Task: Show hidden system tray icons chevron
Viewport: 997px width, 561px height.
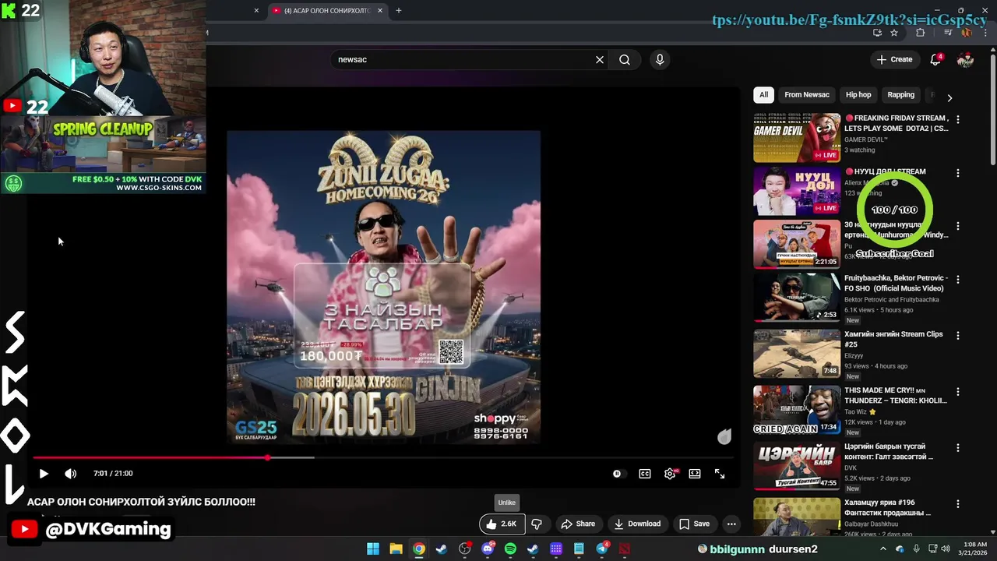Action: point(883,549)
